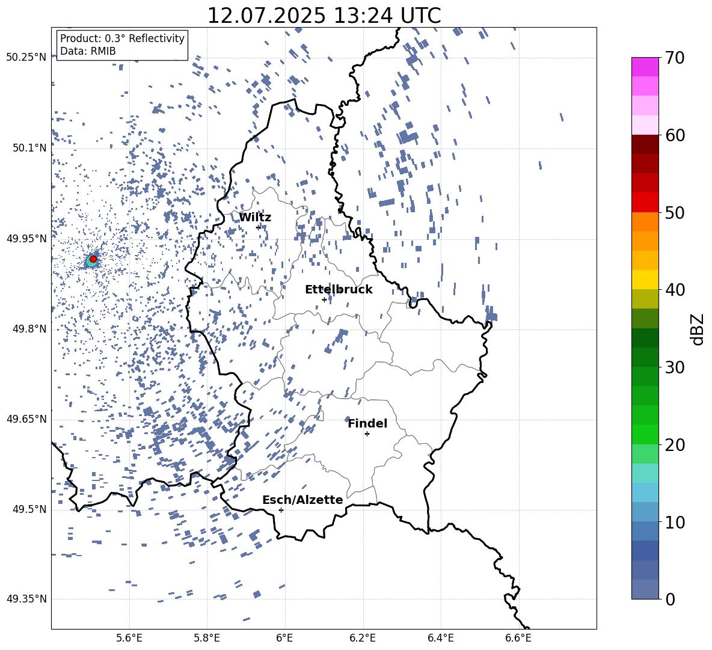This screenshot has height=650, width=712.
Task: Click the colorbar's "dBZ" axis label
Action: pyautogui.click(x=698, y=329)
